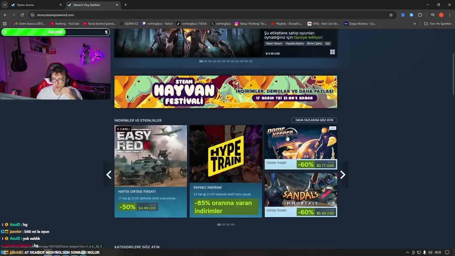The height and width of the screenshot is (256, 455).
Task: Bookmark this page with the star icon
Action: (391, 15)
